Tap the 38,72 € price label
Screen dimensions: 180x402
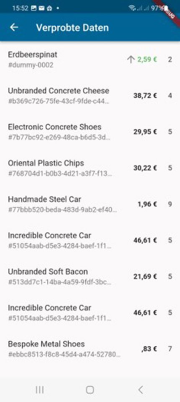coord(145,96)
